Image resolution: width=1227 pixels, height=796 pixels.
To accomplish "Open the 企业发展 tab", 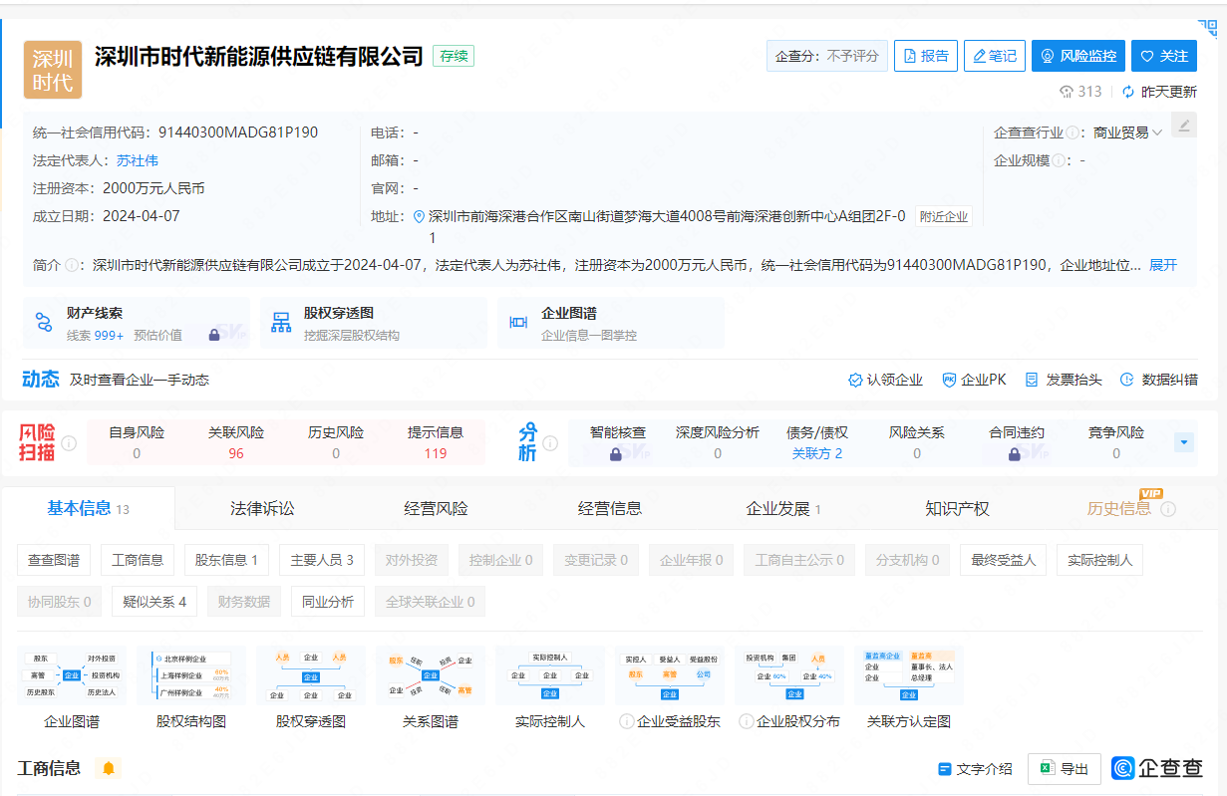I will (x=783, y=509).
